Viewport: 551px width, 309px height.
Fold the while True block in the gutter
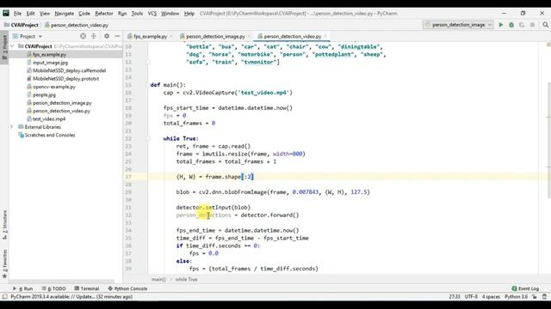pyautogui.click(x=148, y=138)
